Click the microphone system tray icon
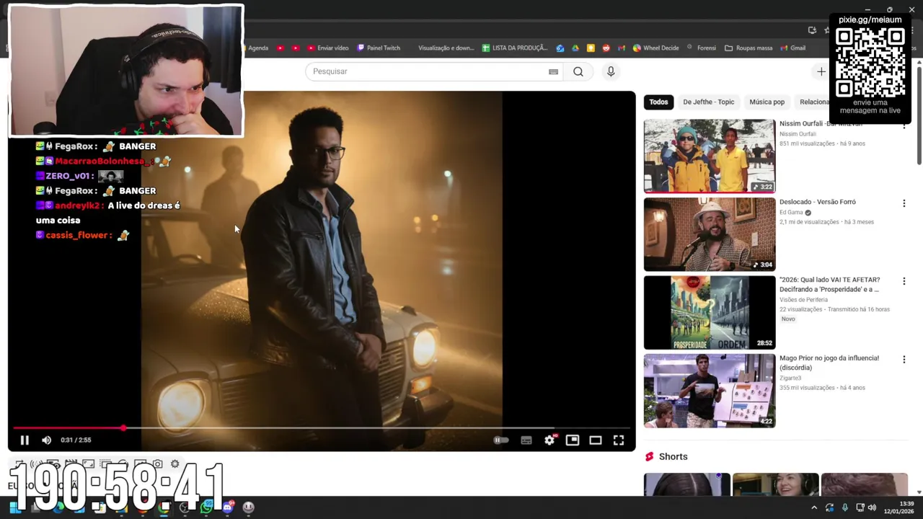This screenshot has width=923, height=519. (x=845, y=507)
